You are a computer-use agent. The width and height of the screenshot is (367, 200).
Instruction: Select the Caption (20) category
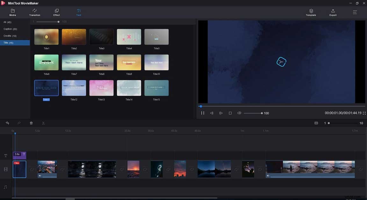(x=11, y=29)
